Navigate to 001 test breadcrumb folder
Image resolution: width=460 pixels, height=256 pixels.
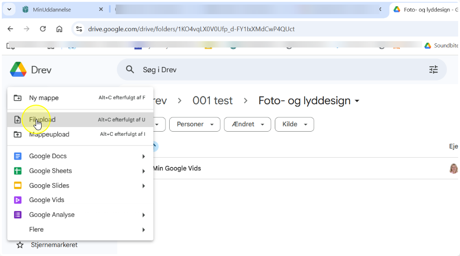pyautogui.click(x=213, y=101)
